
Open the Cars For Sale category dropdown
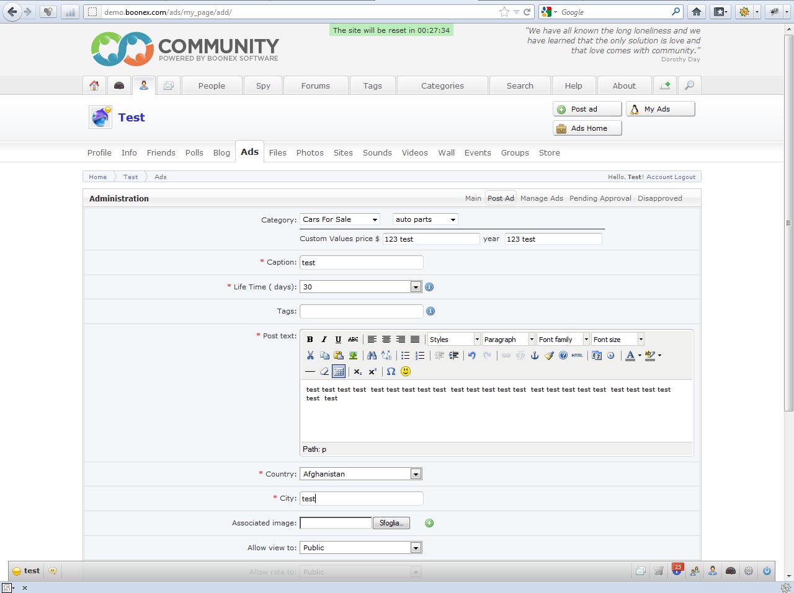point(340,219)
